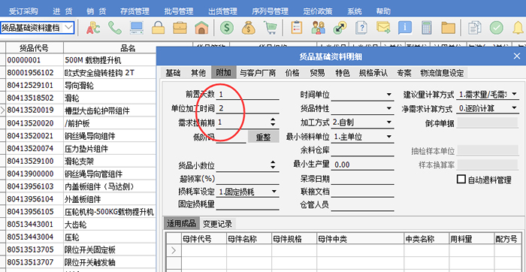Open the 出货管理 menu
This screenshot has width=526, height=272.
(x=222, y=11)
